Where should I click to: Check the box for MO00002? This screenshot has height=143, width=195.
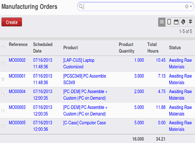(x=3, y=64)
